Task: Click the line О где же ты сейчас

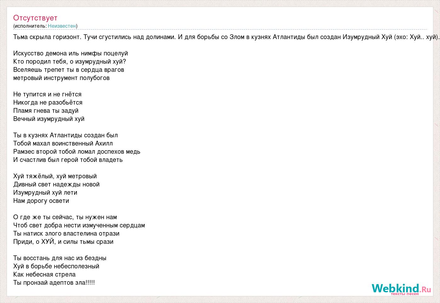Action: (65, 217)
